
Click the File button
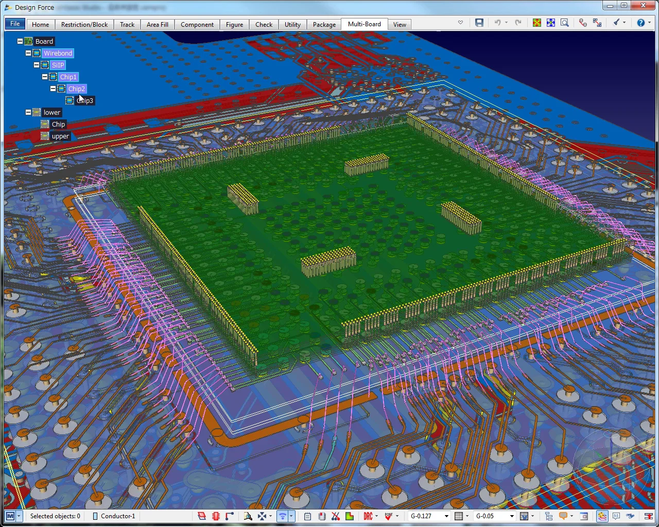point(15,24)
